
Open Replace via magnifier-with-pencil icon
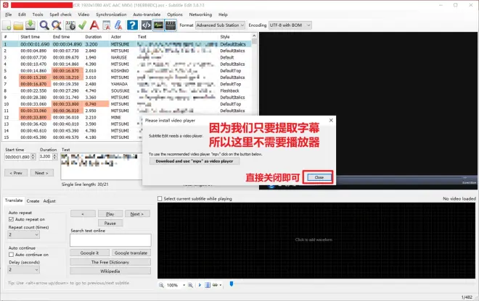click(x=57, y=25)
